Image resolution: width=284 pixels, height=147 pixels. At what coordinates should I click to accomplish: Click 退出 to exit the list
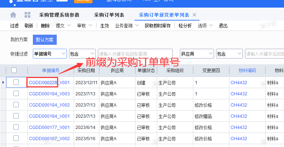pyautogui.click(x=223, y=26)
